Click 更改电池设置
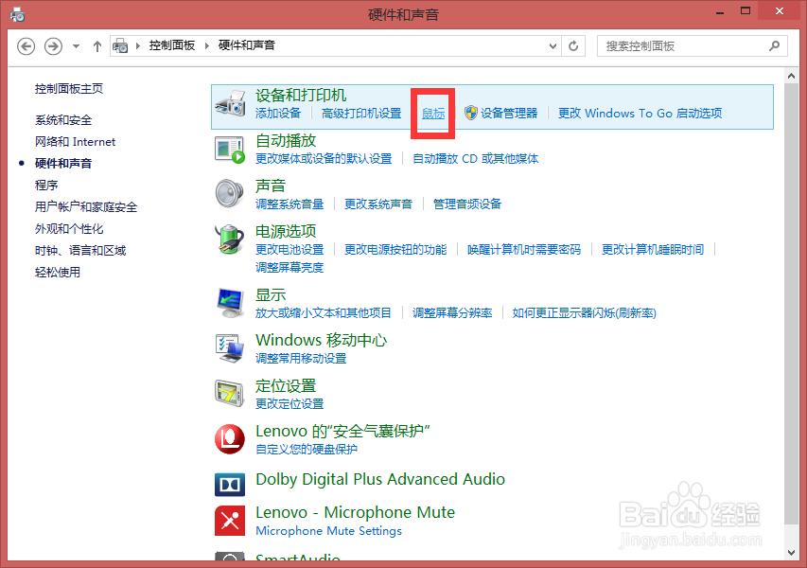This screenshot has width=807, height=568. (x=289, y=249)
